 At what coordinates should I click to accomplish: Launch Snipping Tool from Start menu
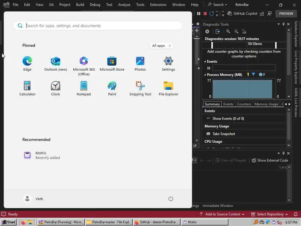coord(140,89)
